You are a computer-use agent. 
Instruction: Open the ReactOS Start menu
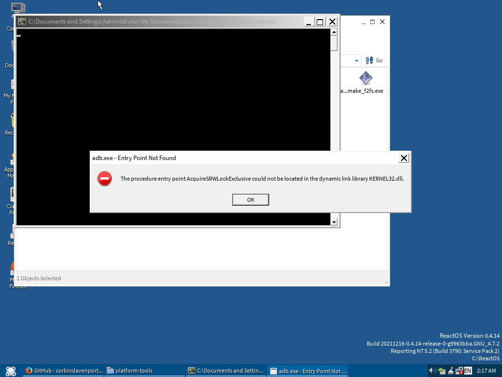pos(10,370)
